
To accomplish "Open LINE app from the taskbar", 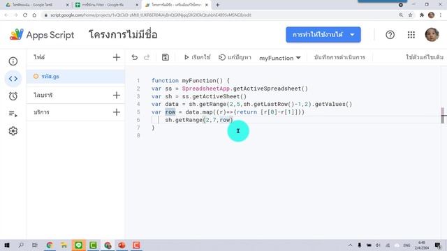I will [x=79, y=245].
